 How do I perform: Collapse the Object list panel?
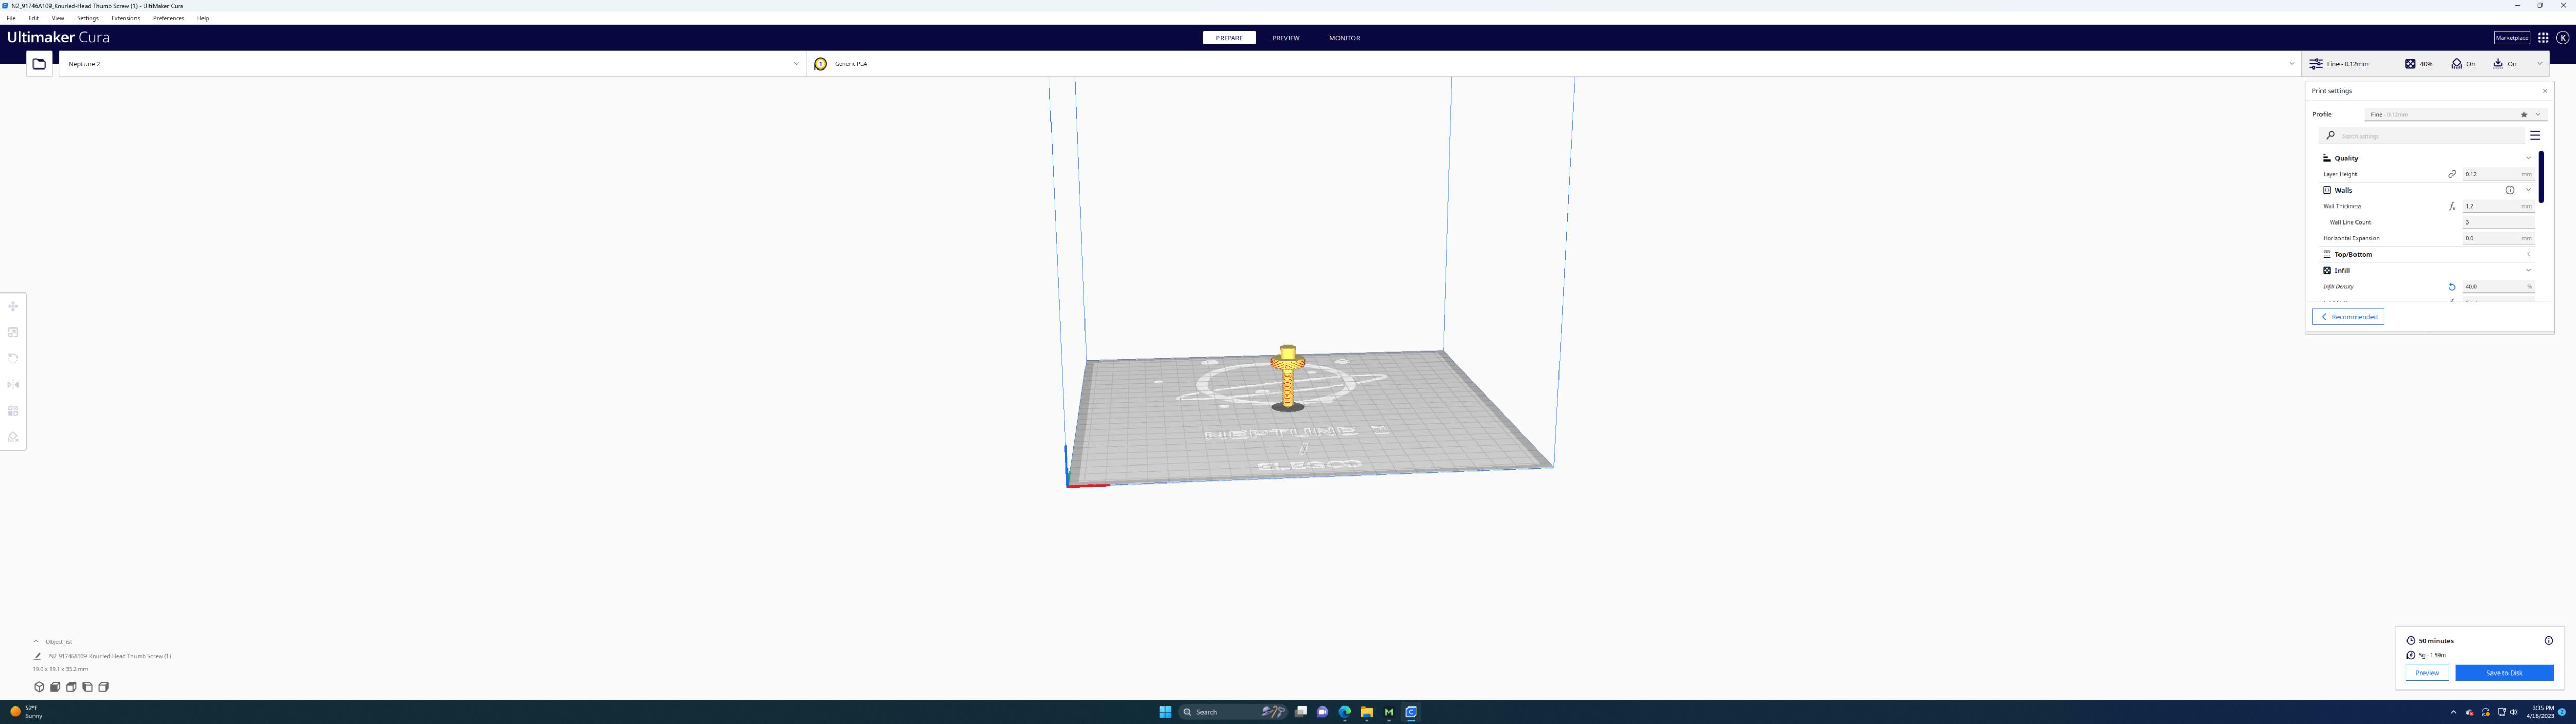tap(36, 641)
